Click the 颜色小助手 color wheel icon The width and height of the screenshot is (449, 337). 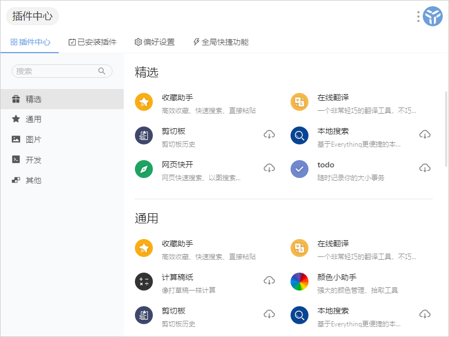click(x=300, y=282)
